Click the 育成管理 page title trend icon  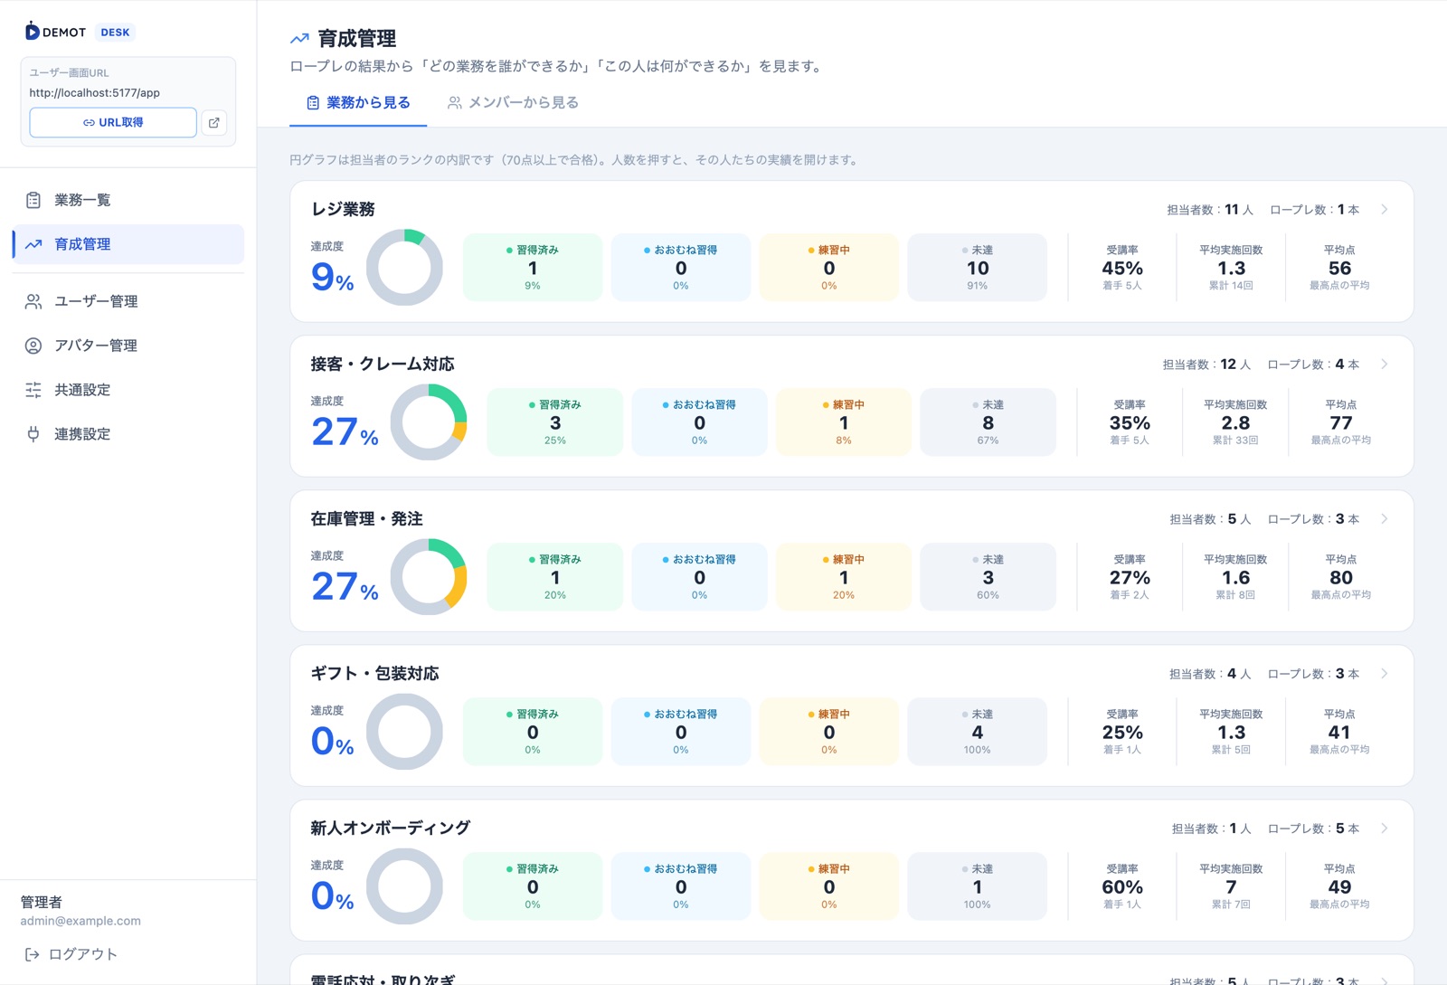[299, 39]
